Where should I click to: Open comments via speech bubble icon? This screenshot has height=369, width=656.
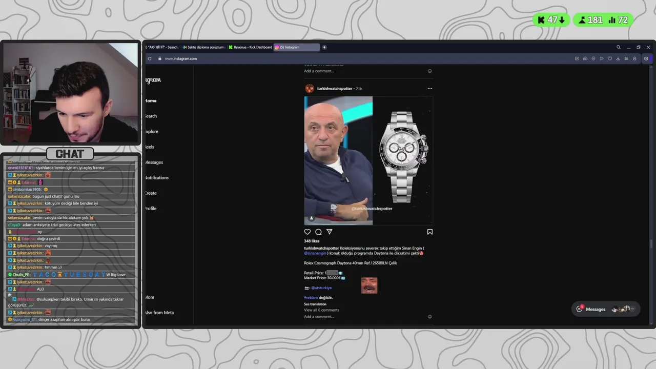coord(318,232)
